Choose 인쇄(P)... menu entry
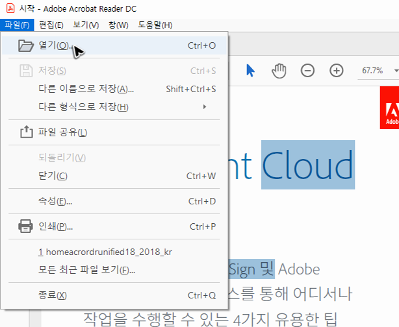The image size is (399, 327). [114, 226]
